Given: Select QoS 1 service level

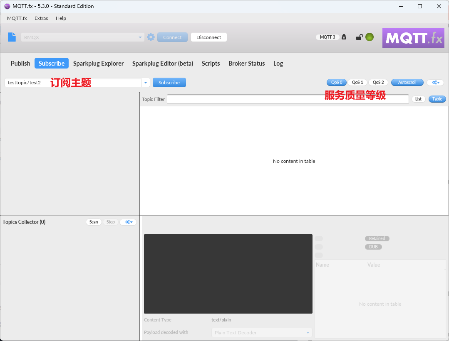Looking at the screenshot, I should pyautogui.click(x=357, y=82).
